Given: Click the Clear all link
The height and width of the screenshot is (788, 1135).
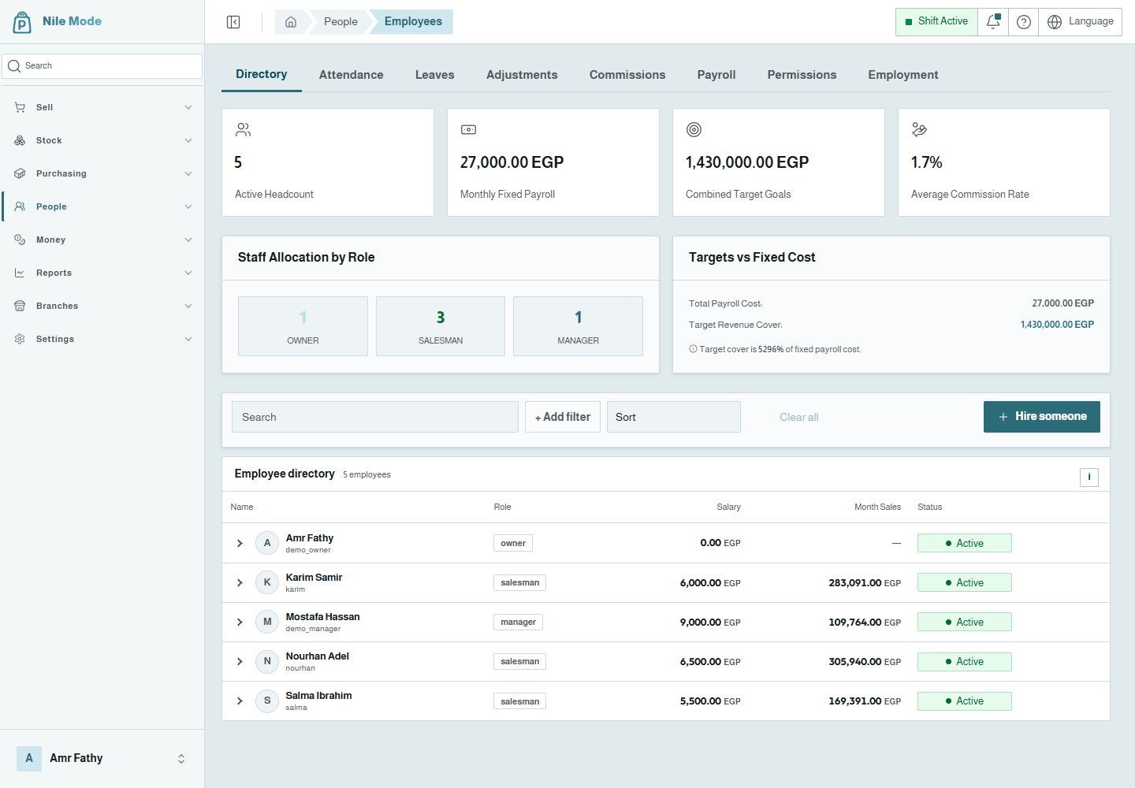Looking at the screenshot, I should point(799,417).
